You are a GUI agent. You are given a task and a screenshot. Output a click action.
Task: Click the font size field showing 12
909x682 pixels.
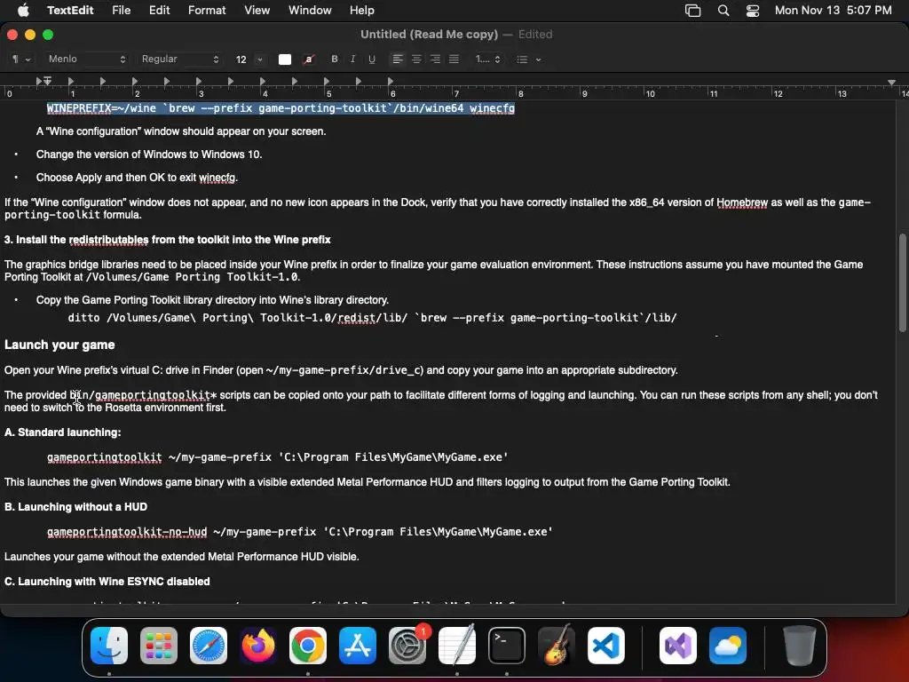tap(241, 59)
